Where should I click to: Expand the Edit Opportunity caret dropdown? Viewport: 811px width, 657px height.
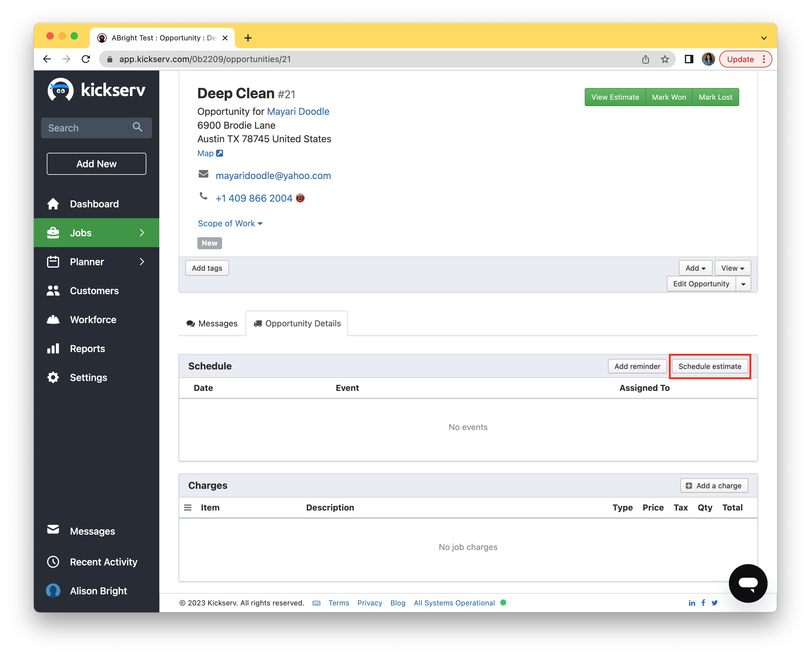coord(743,284)
